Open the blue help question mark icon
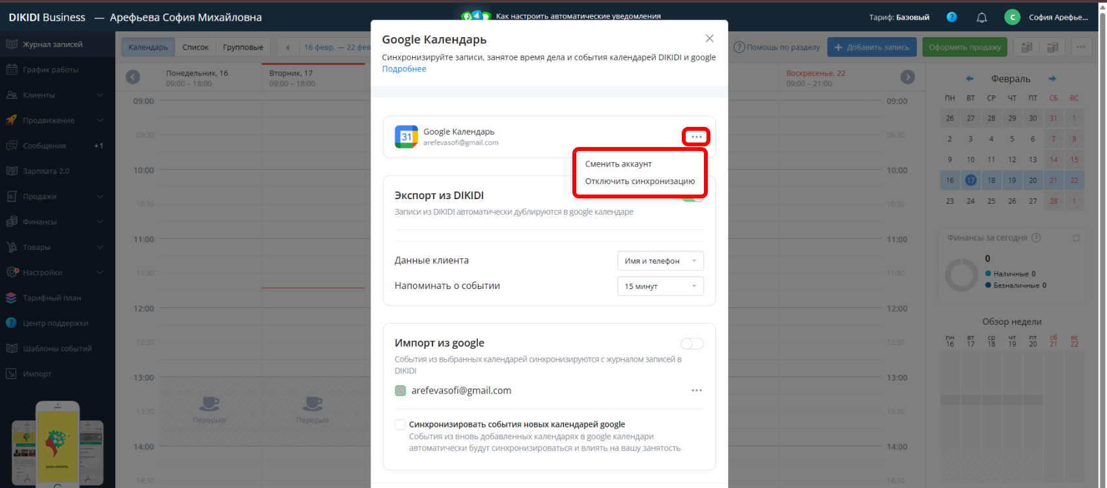The width and height of the screenshot is (1107, 488). click(x=951, y=18)
